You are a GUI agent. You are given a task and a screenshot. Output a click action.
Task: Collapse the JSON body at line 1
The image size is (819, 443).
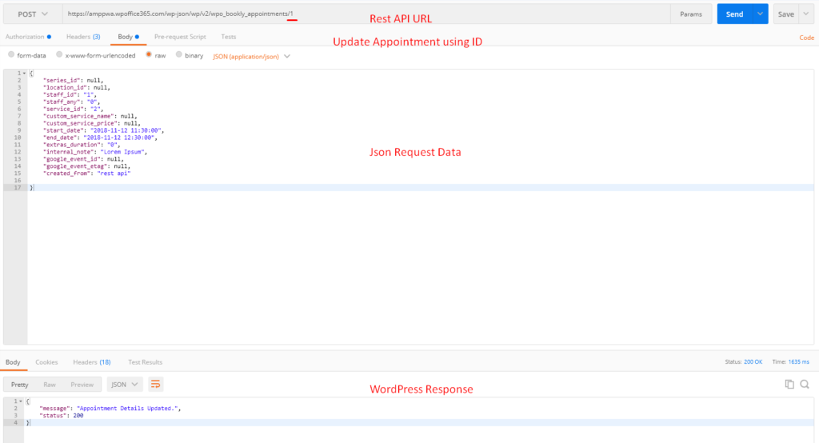(x=24, y=73)
